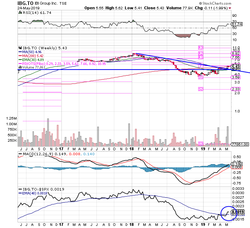The width and height of the screenshot is (250, 228).
Task: Click the IBG.TO:$SPX 0.0019 legend
Action: coord(41,189)
